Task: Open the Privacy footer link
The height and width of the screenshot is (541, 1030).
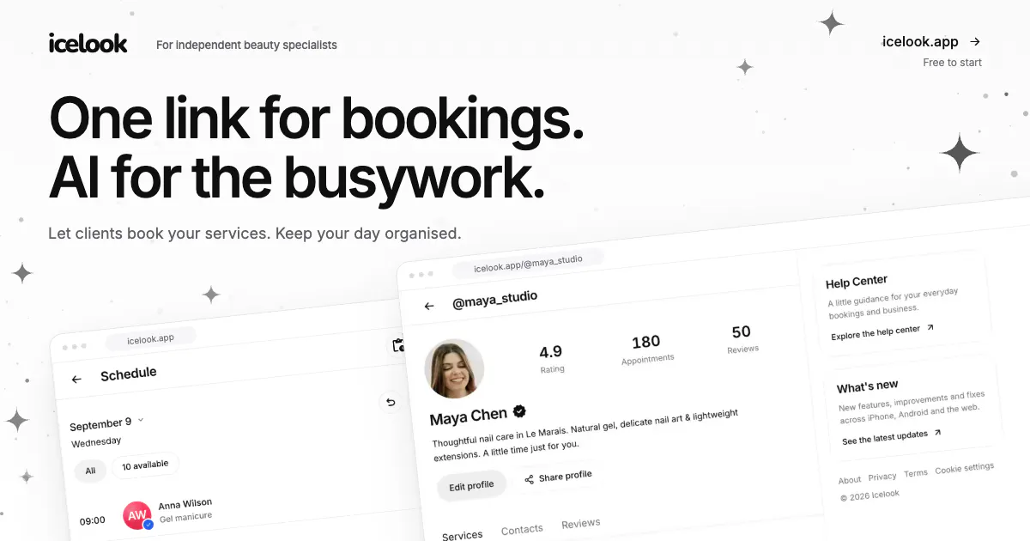Action: pyautogui.click(x=882, y=477)
